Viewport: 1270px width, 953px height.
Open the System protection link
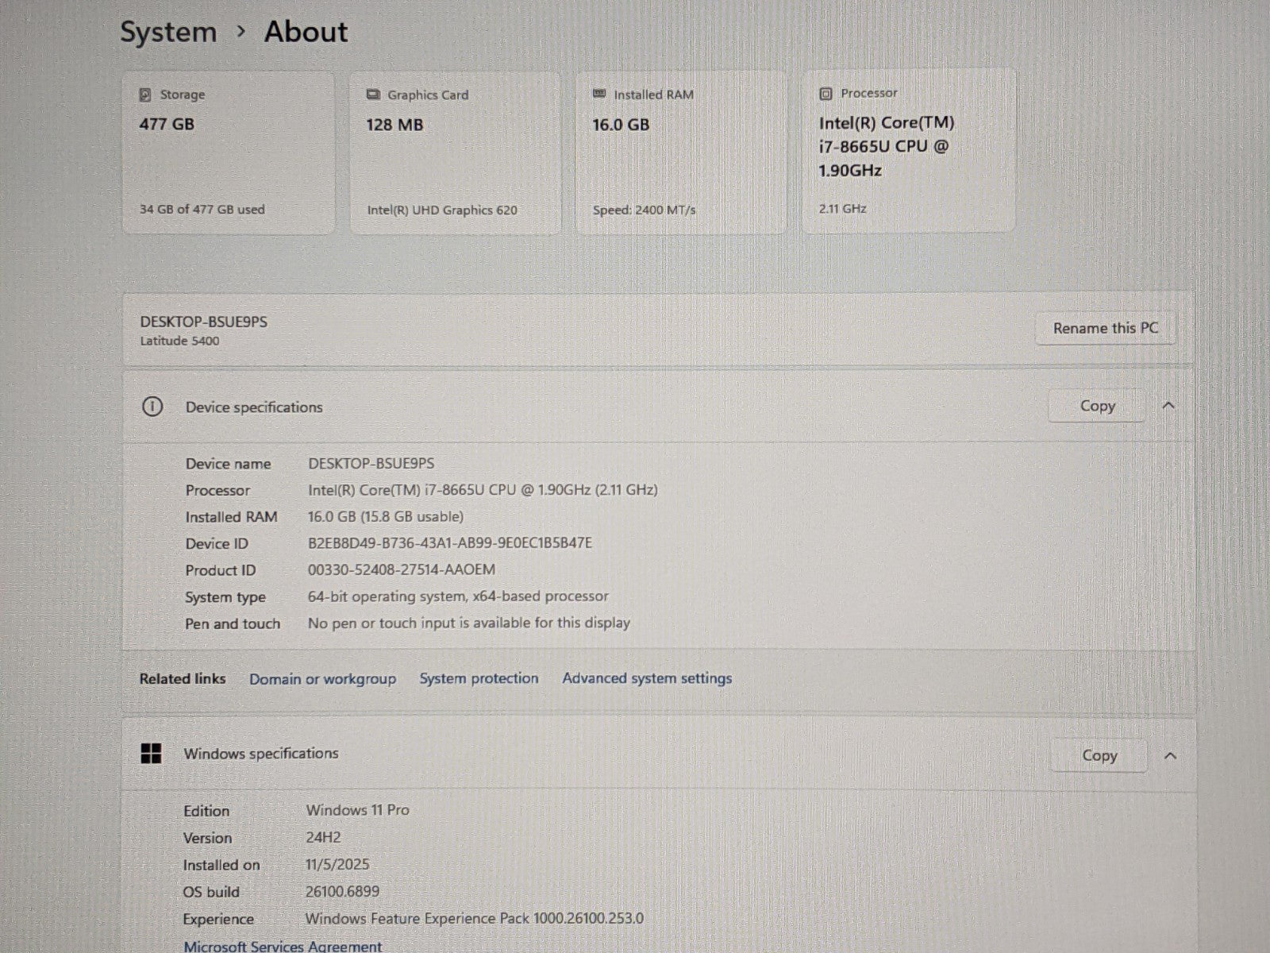click(479, 678)
